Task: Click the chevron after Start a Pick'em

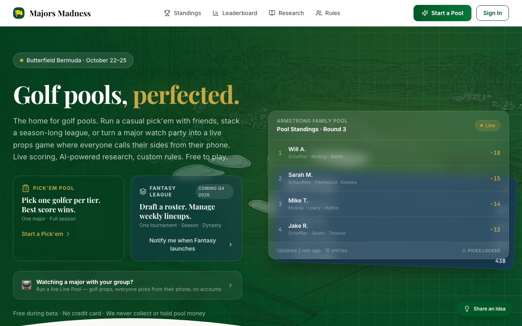Action: pos(68,234)
